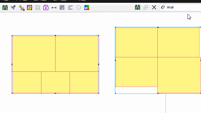
Task: Select the bottom-left yellow rectangle in the right group
Action: [x=137, y=72]
